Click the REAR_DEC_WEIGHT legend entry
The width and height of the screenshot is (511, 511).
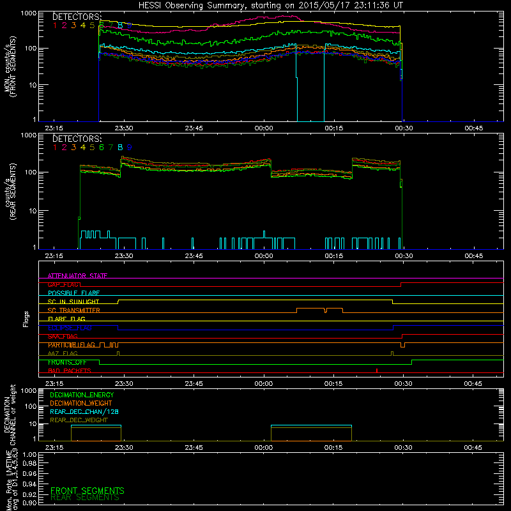[79, 420]
